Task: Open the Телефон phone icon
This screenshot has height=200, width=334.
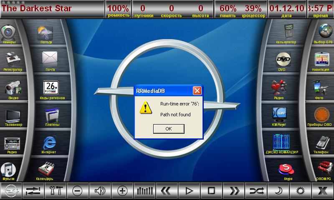Action: click(x=322, y=142)
